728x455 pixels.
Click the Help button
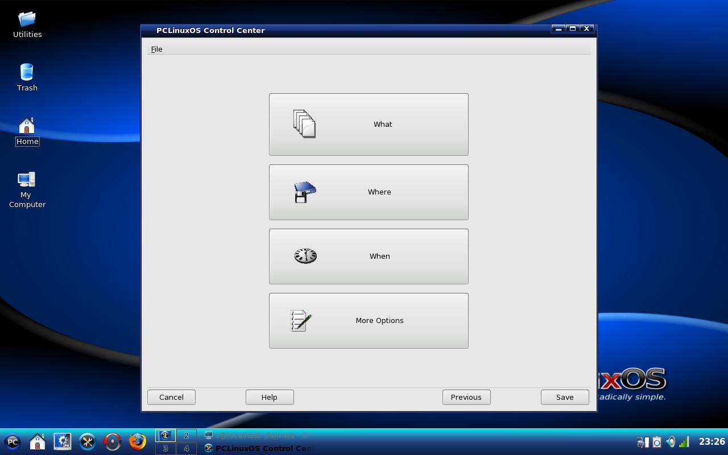270,397
